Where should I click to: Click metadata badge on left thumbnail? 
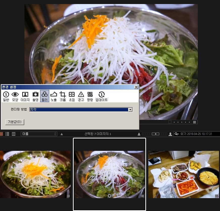point(68,196)
